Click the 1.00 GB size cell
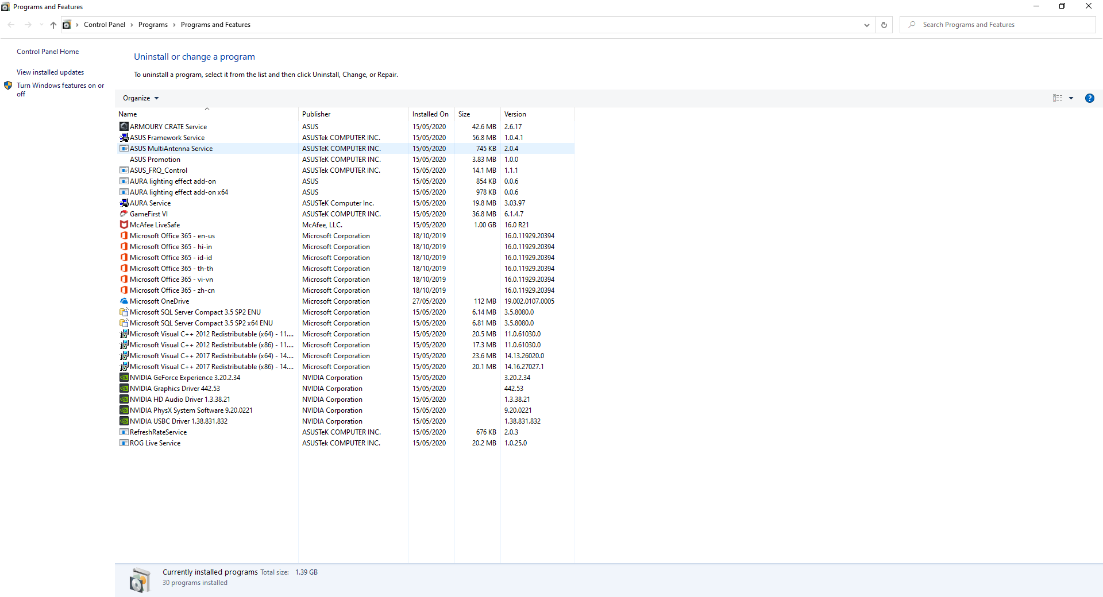 (x=485, y=224)
